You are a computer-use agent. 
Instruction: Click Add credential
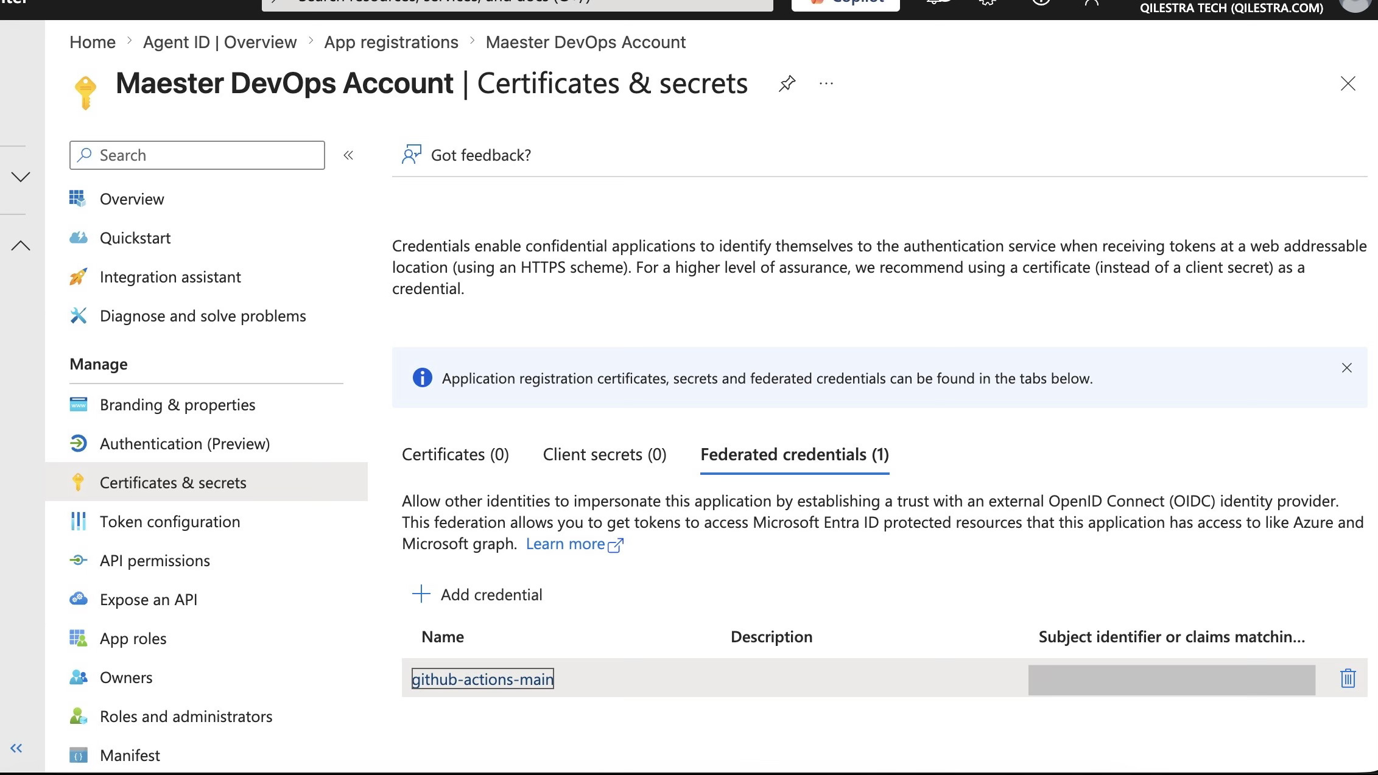point(477,594)
